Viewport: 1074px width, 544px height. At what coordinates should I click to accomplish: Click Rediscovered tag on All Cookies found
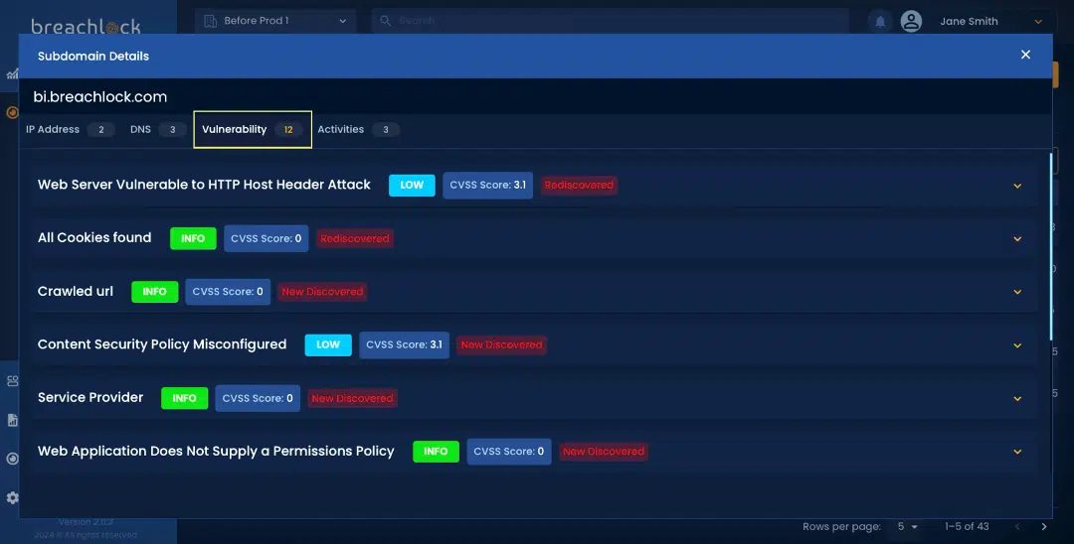pos(355,238)
